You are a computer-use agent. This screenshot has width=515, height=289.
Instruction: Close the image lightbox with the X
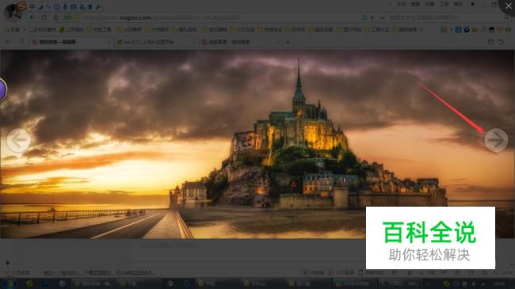509,6
